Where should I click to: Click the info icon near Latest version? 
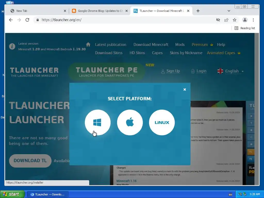(12, 46)
